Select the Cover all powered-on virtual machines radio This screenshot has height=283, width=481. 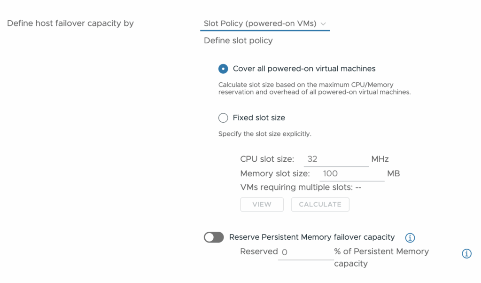click(x=223, y=69)
